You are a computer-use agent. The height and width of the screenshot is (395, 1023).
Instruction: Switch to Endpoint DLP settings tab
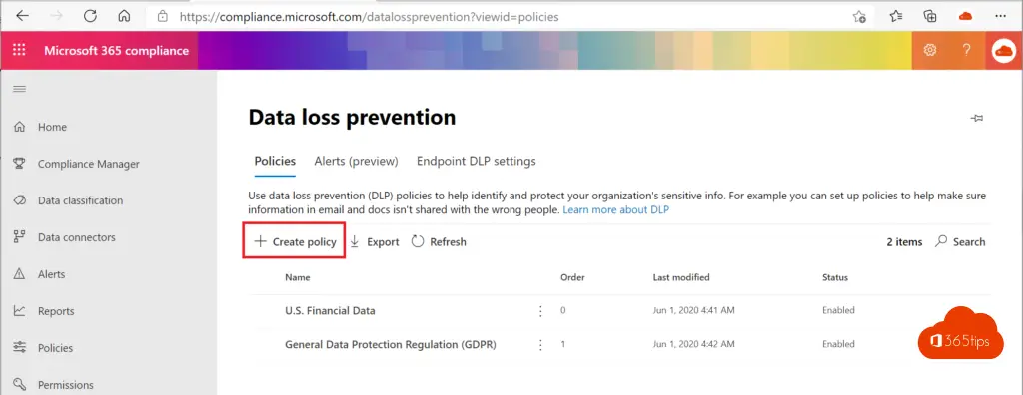(477, 161)
